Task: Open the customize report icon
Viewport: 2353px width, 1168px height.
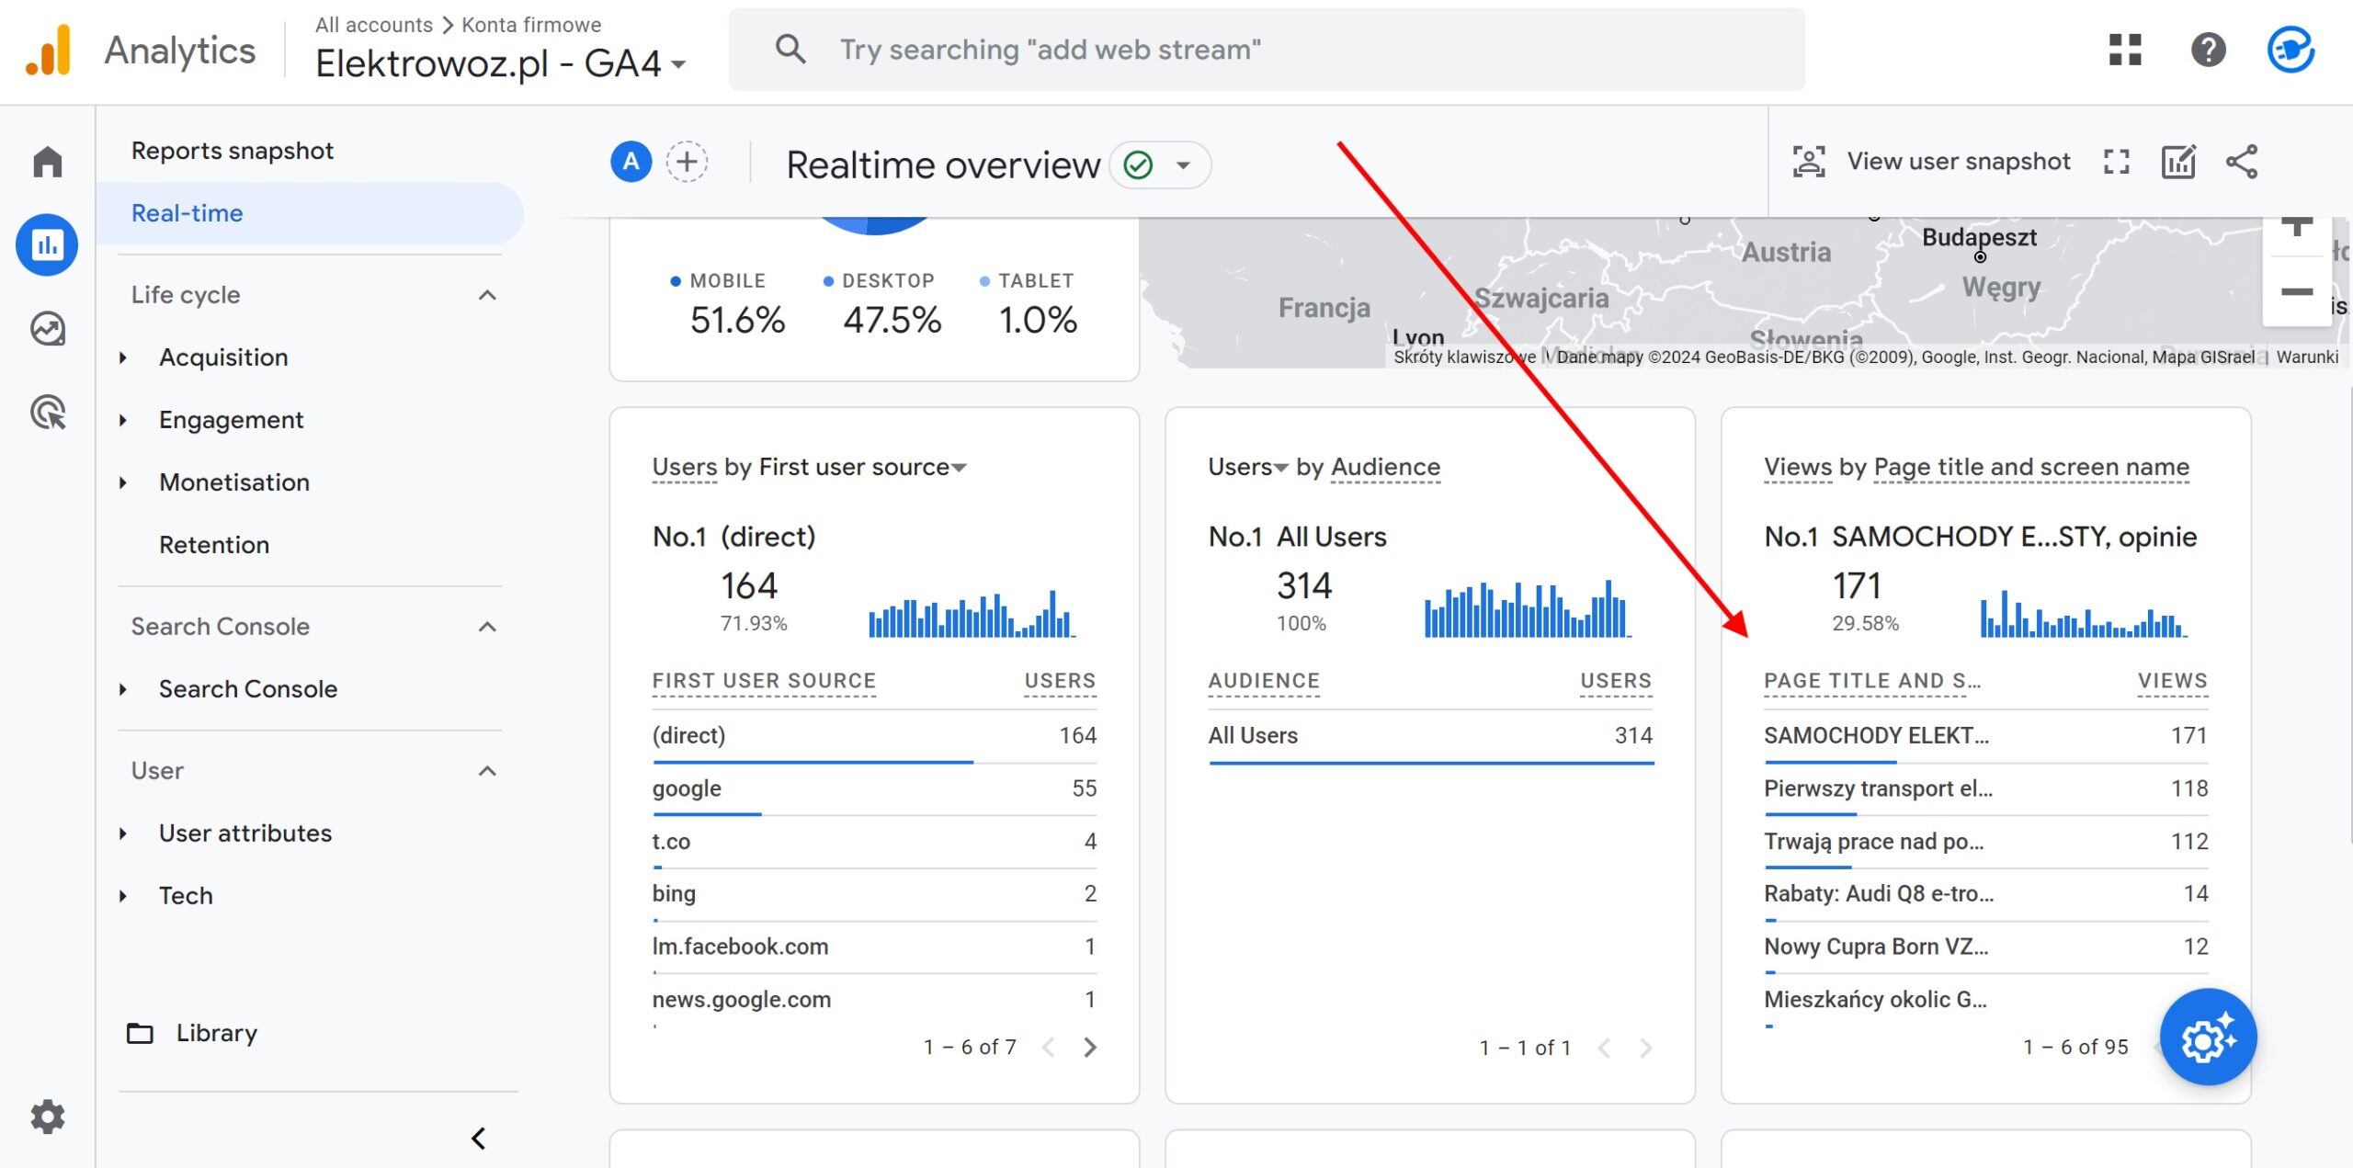Action: [2178, 162]
